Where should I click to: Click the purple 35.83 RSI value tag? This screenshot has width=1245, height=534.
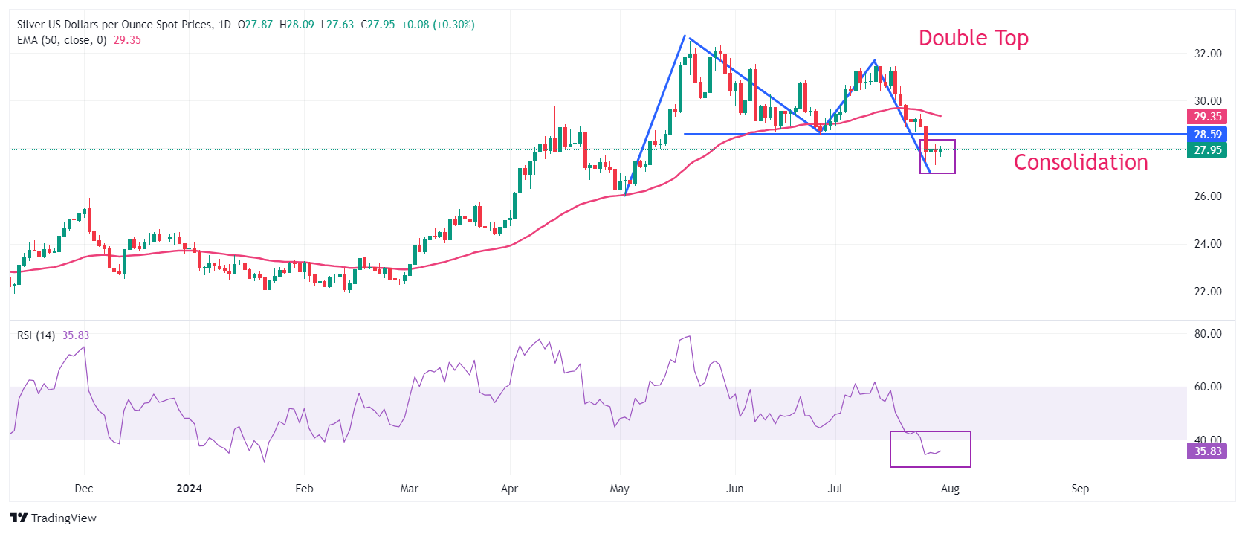(1207, 451)
